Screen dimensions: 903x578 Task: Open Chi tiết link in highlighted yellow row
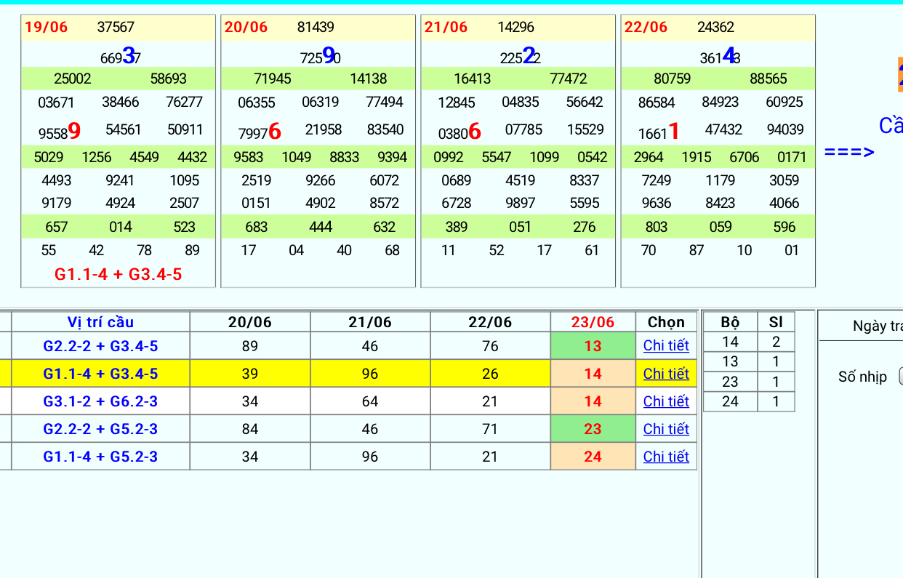(665, 374)
